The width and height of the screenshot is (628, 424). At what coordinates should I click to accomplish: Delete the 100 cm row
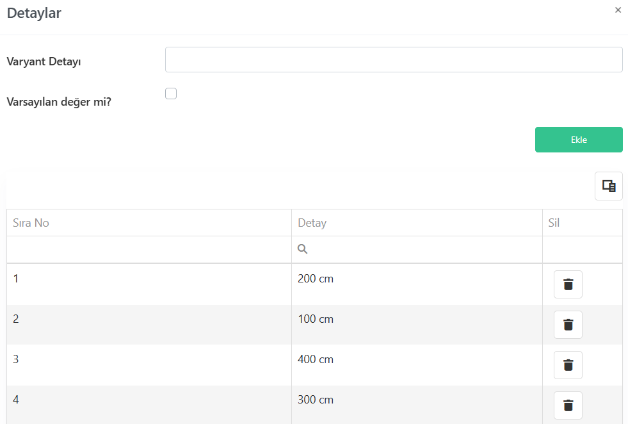tap(568, 325)
